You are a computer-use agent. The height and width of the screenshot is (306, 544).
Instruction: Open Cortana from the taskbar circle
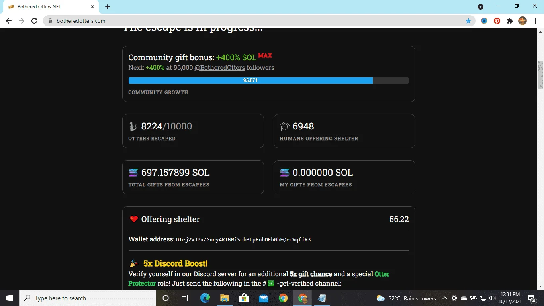(166, 298)
